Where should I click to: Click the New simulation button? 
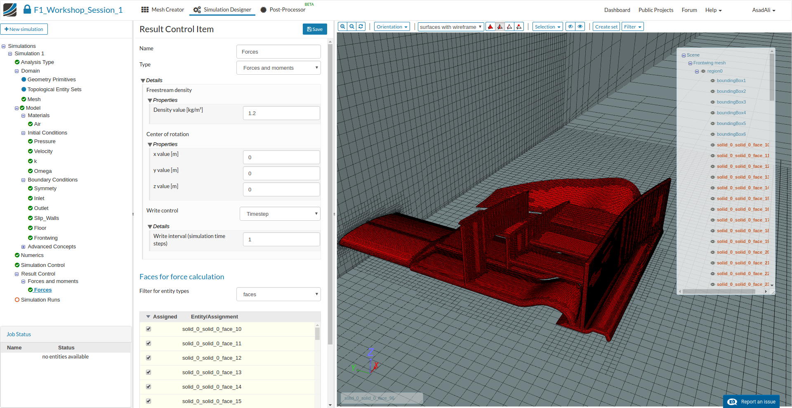pyautogui.click(x=24, y=29)
